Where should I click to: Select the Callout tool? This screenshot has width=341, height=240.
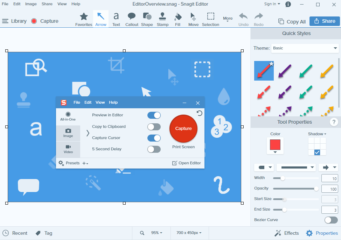click(x=132, y=19)
